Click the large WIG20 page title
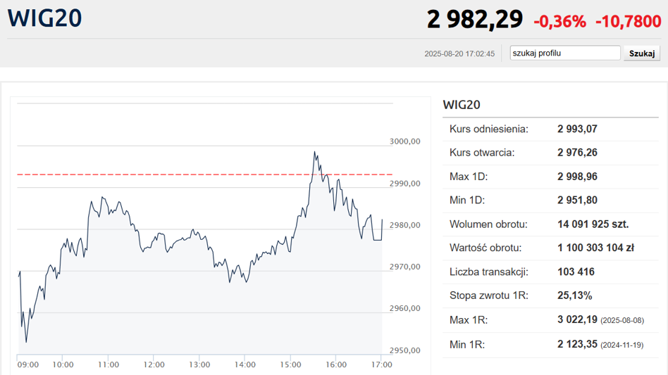Viewport: 668px width, 375px height. click(x=45, y=18)
